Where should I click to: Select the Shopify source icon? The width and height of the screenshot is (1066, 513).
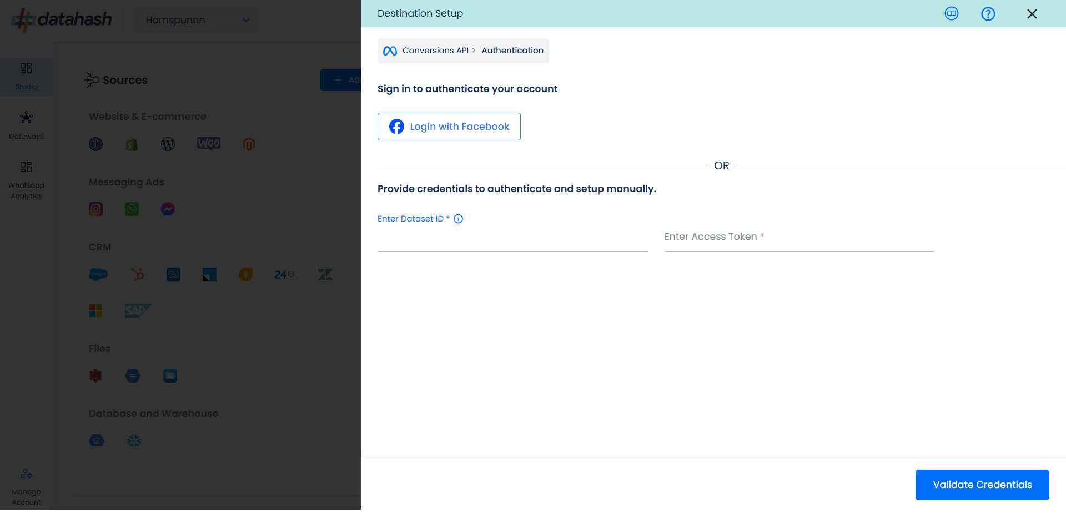132,144
